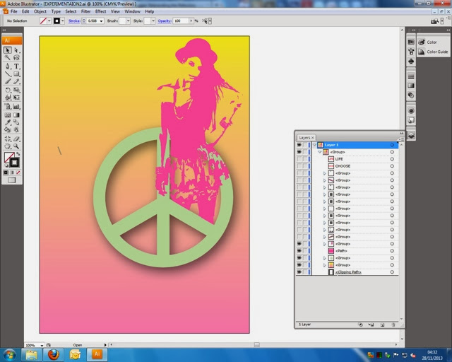Click the Layers panel tab

pos(306,138)
